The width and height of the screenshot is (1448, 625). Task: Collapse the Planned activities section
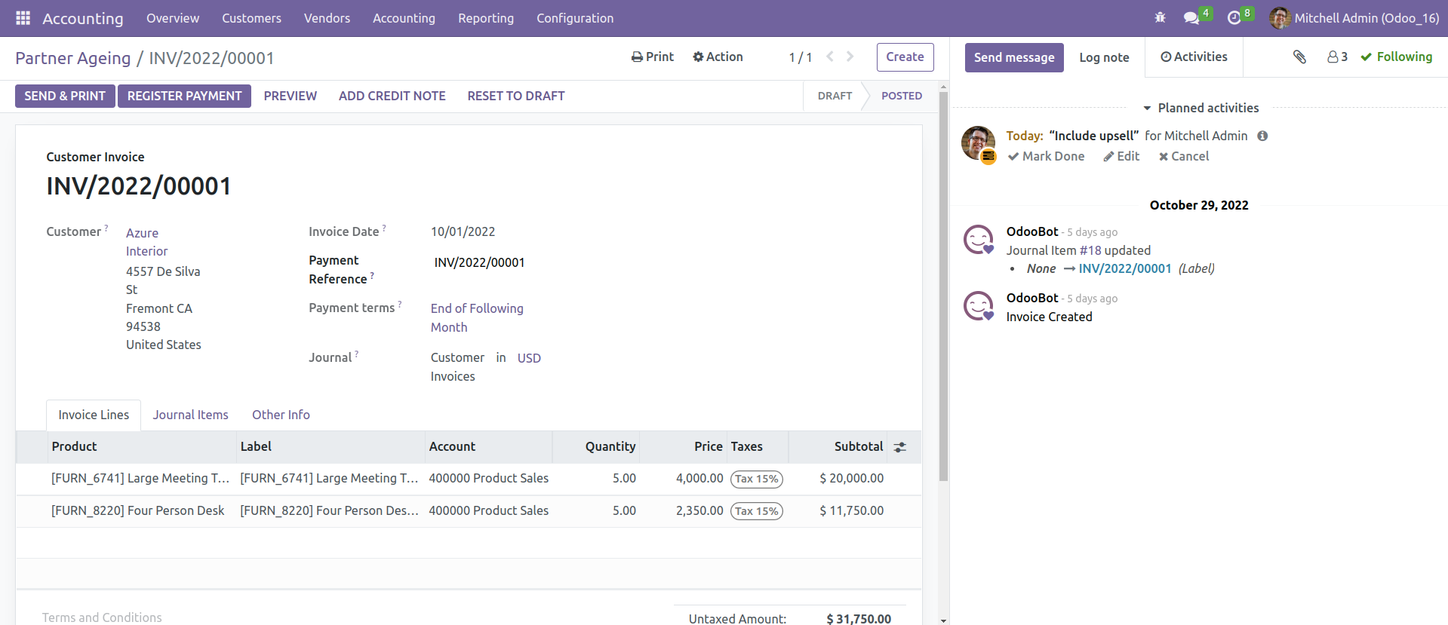tap(1201, 108)
